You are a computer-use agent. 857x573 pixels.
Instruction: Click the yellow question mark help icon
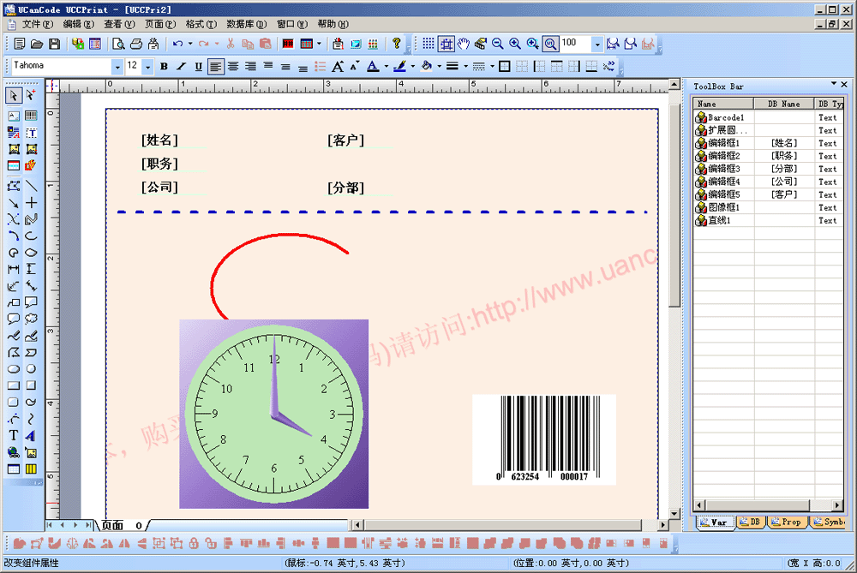[x=396, y=44]
